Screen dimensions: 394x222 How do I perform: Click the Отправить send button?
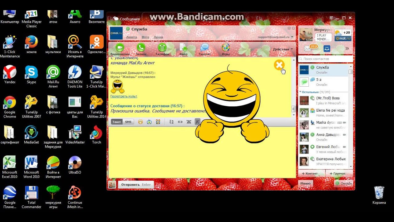136,185
